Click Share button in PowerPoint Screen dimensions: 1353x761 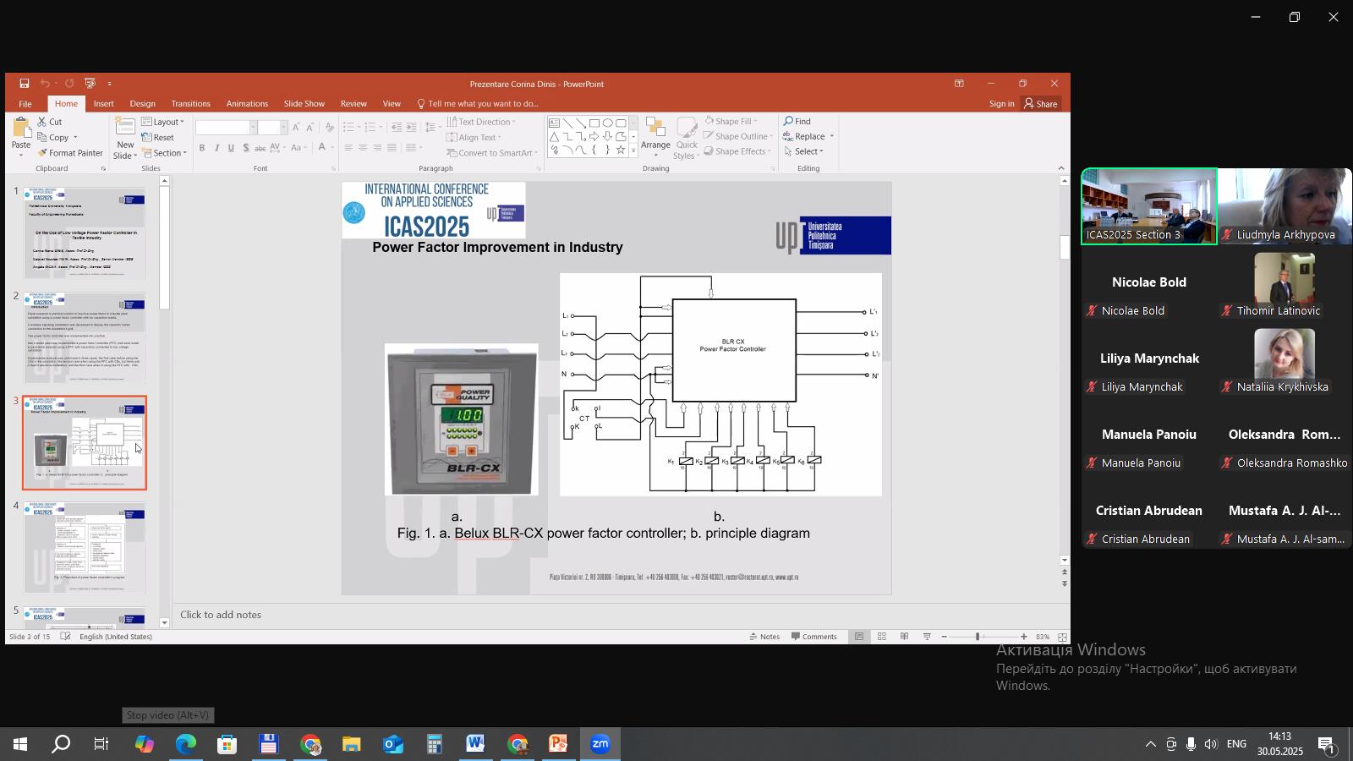pyautogui.click(x=1041, y=104)
